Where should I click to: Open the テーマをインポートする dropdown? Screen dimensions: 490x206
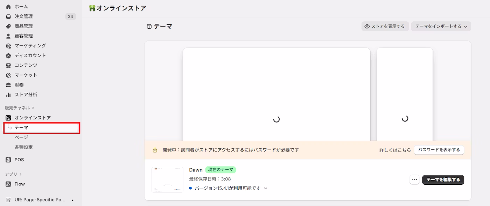click(x=441, y=26)
